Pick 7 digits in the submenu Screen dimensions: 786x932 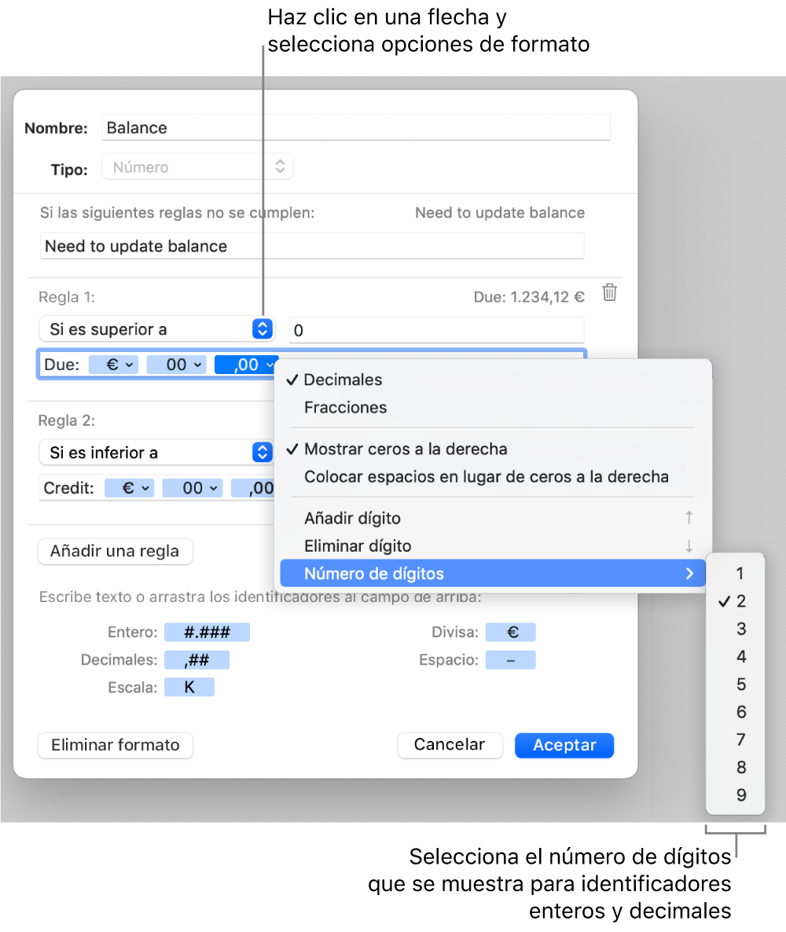735,739
